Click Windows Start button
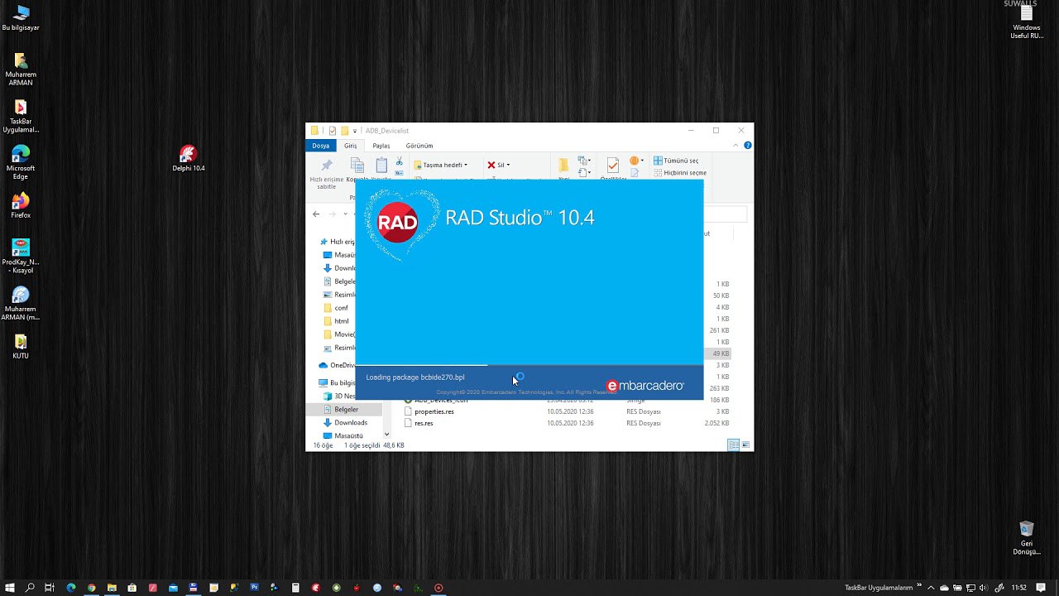Viewport: 1059px width, 596px height. coord(10,588)
